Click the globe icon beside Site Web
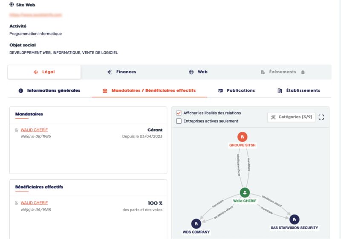This screenshot has height=239, width=341. pyautogui.click(x=12, y=5)
